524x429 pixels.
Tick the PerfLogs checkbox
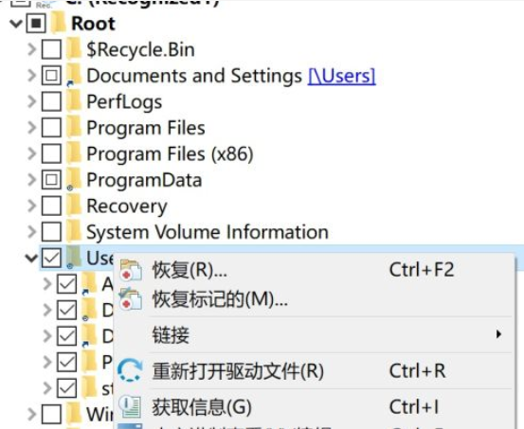tap(51, 101)
